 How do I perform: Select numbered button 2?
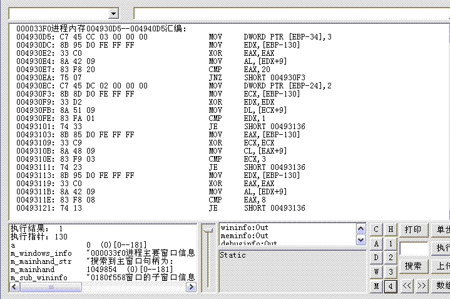click(391, 257)
